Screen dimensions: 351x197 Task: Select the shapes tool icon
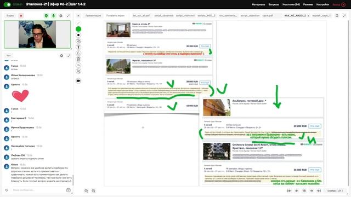pyautogui.click(x=78, y=41)
